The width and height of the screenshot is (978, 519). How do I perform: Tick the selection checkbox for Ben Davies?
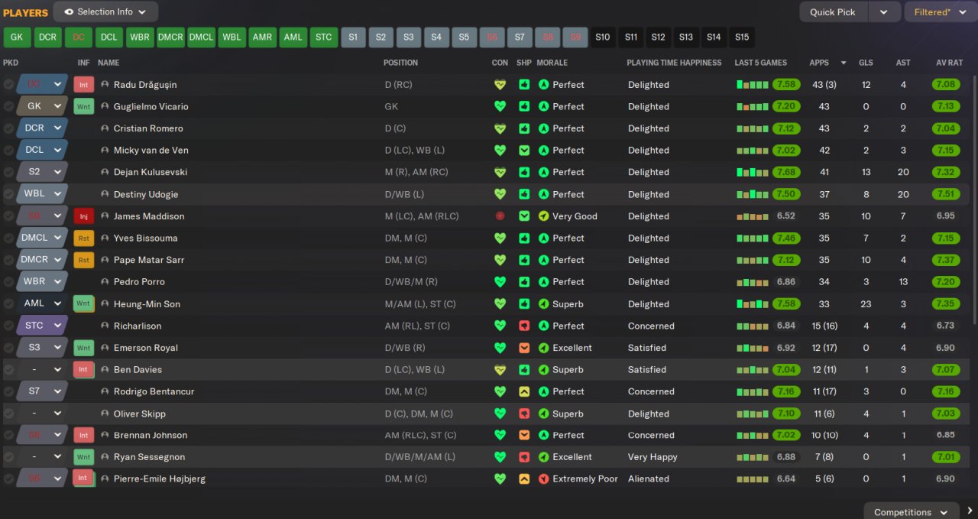pyautogui.click(x=8, y=370)
